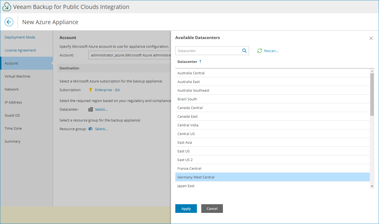This screenshot has height=224, width=379.
Task: Apply the selected datacenter
Action: point(186,209)
